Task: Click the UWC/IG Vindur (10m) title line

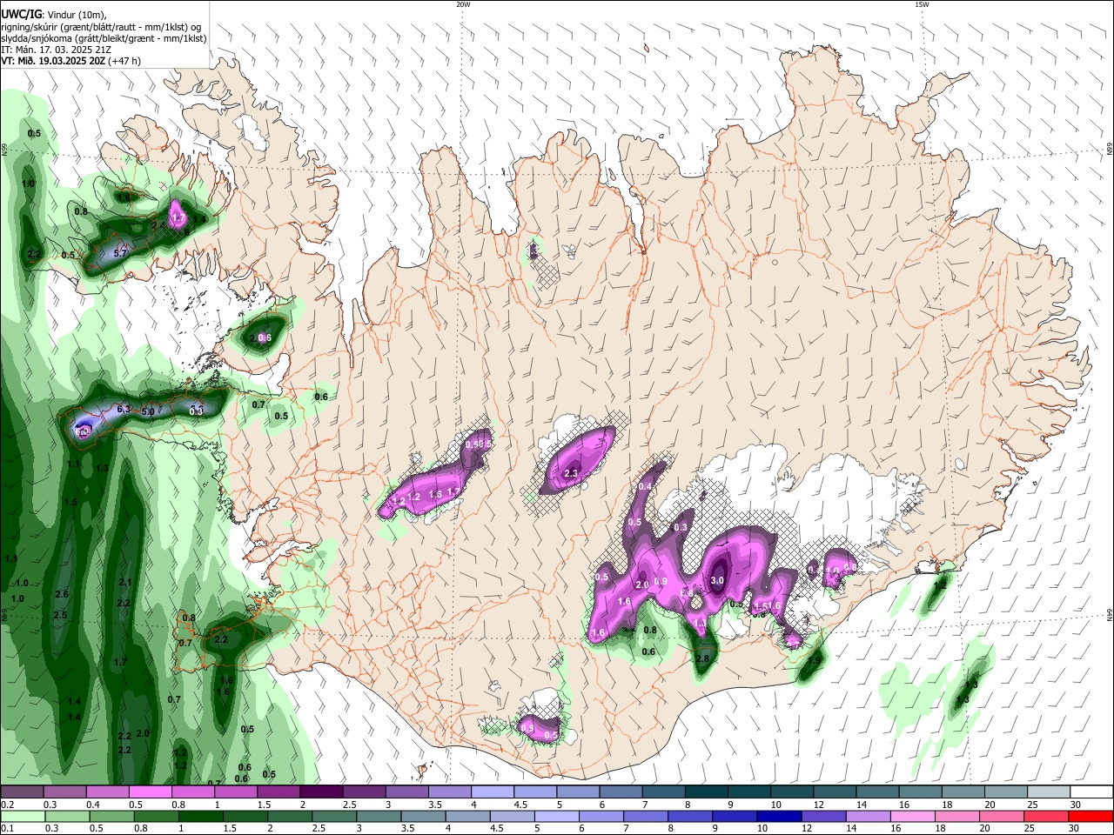Action: 55,14
